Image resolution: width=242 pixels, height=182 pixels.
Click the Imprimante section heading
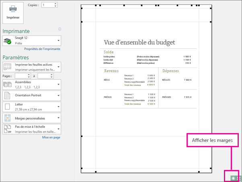pos(16,31)
